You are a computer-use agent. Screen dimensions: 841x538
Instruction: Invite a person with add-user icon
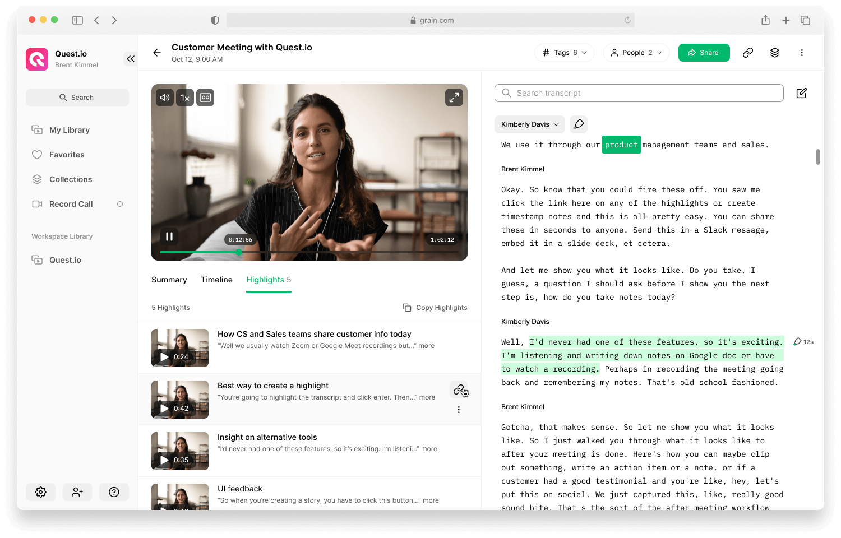click(x=77, y=492)
